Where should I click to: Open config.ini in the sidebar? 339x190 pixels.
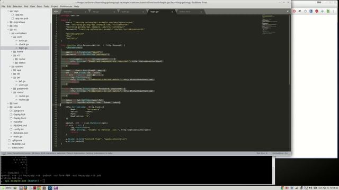click(x=19, y=129)
